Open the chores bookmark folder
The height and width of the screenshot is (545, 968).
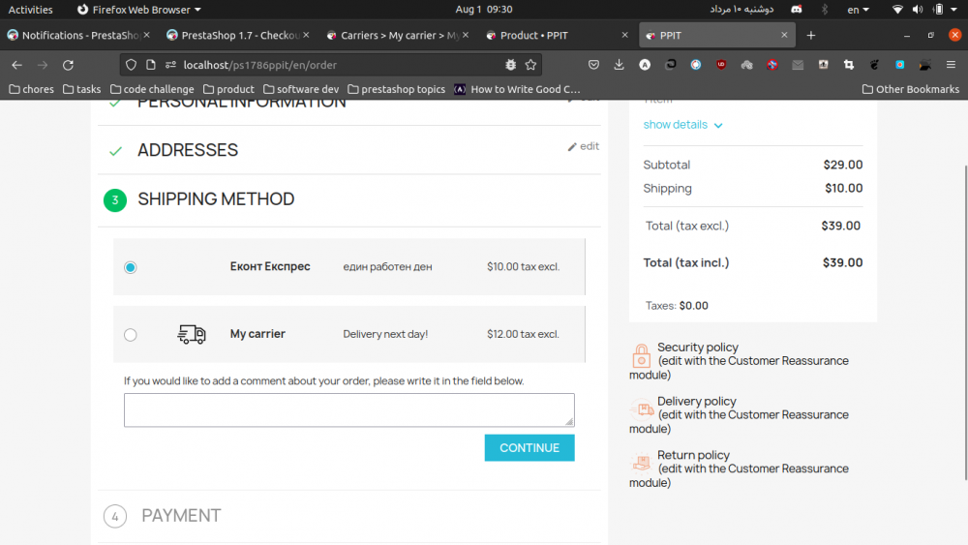pos(32,89)
